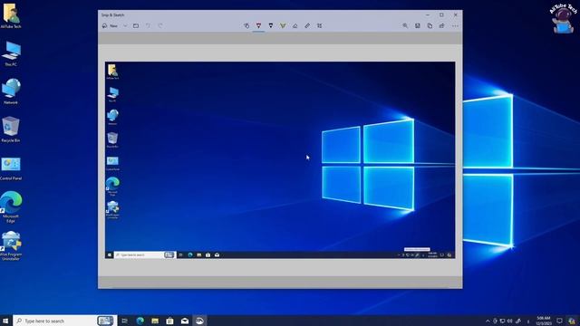The width and height of the screenshot is (580, 326).
Task: Enable the Touch Writing tool
Action: [246, 26]
